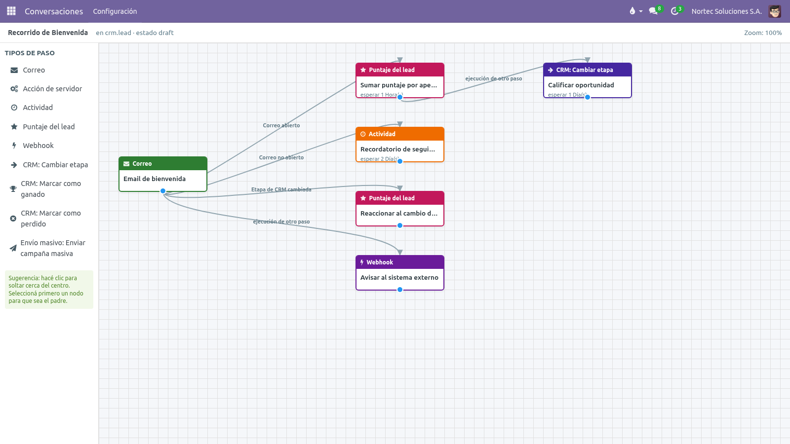Click the Correo envelope icon in sidebar
Screen dimensions: 790x444
[x=14, y=70]
